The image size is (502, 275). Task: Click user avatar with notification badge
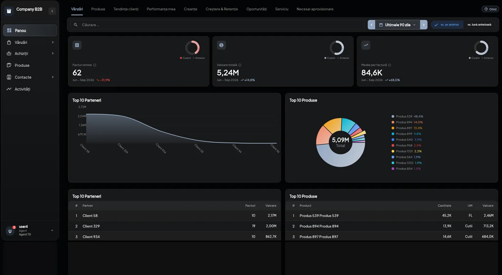(10, 231)
